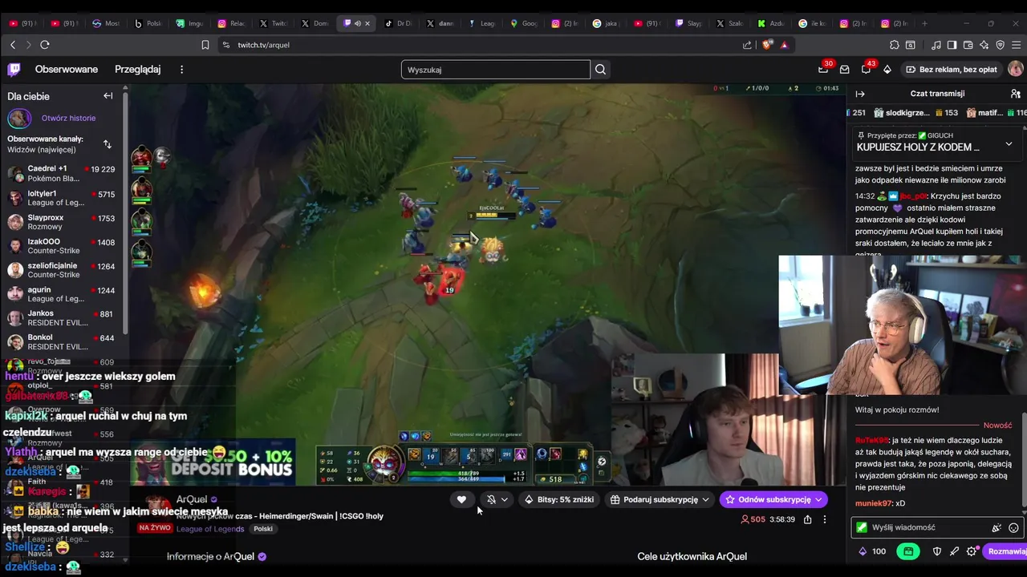Click the sword mod tools icon

(954, 551)
